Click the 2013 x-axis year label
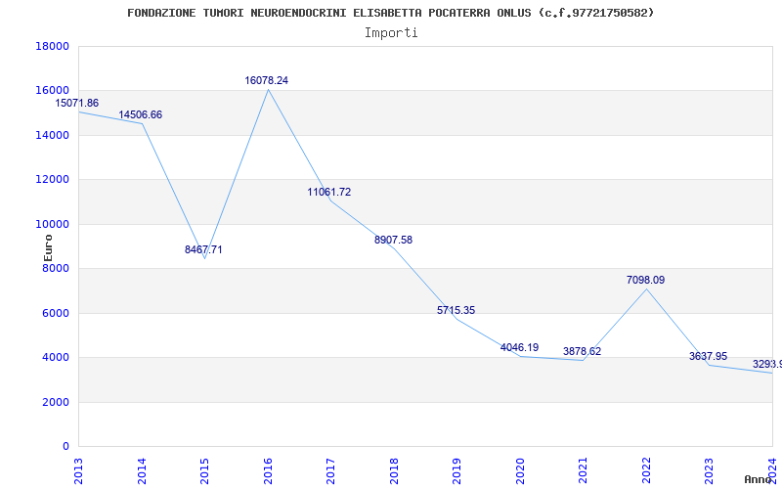This screenshot has width=782, height=489. [x=79, y=471]
